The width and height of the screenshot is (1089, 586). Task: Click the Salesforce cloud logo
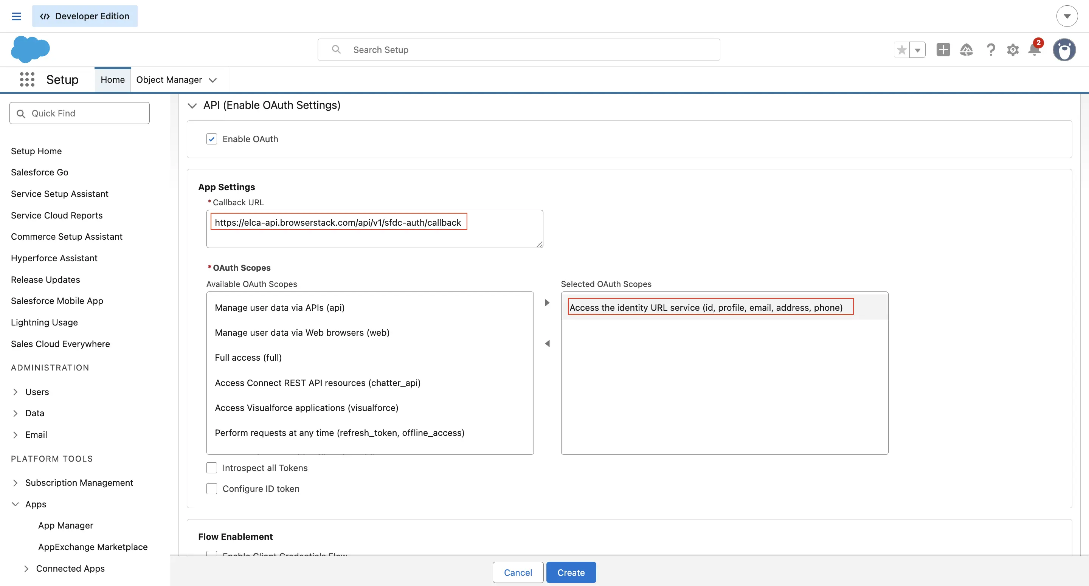pyautogui.click(x=30, y=49)
